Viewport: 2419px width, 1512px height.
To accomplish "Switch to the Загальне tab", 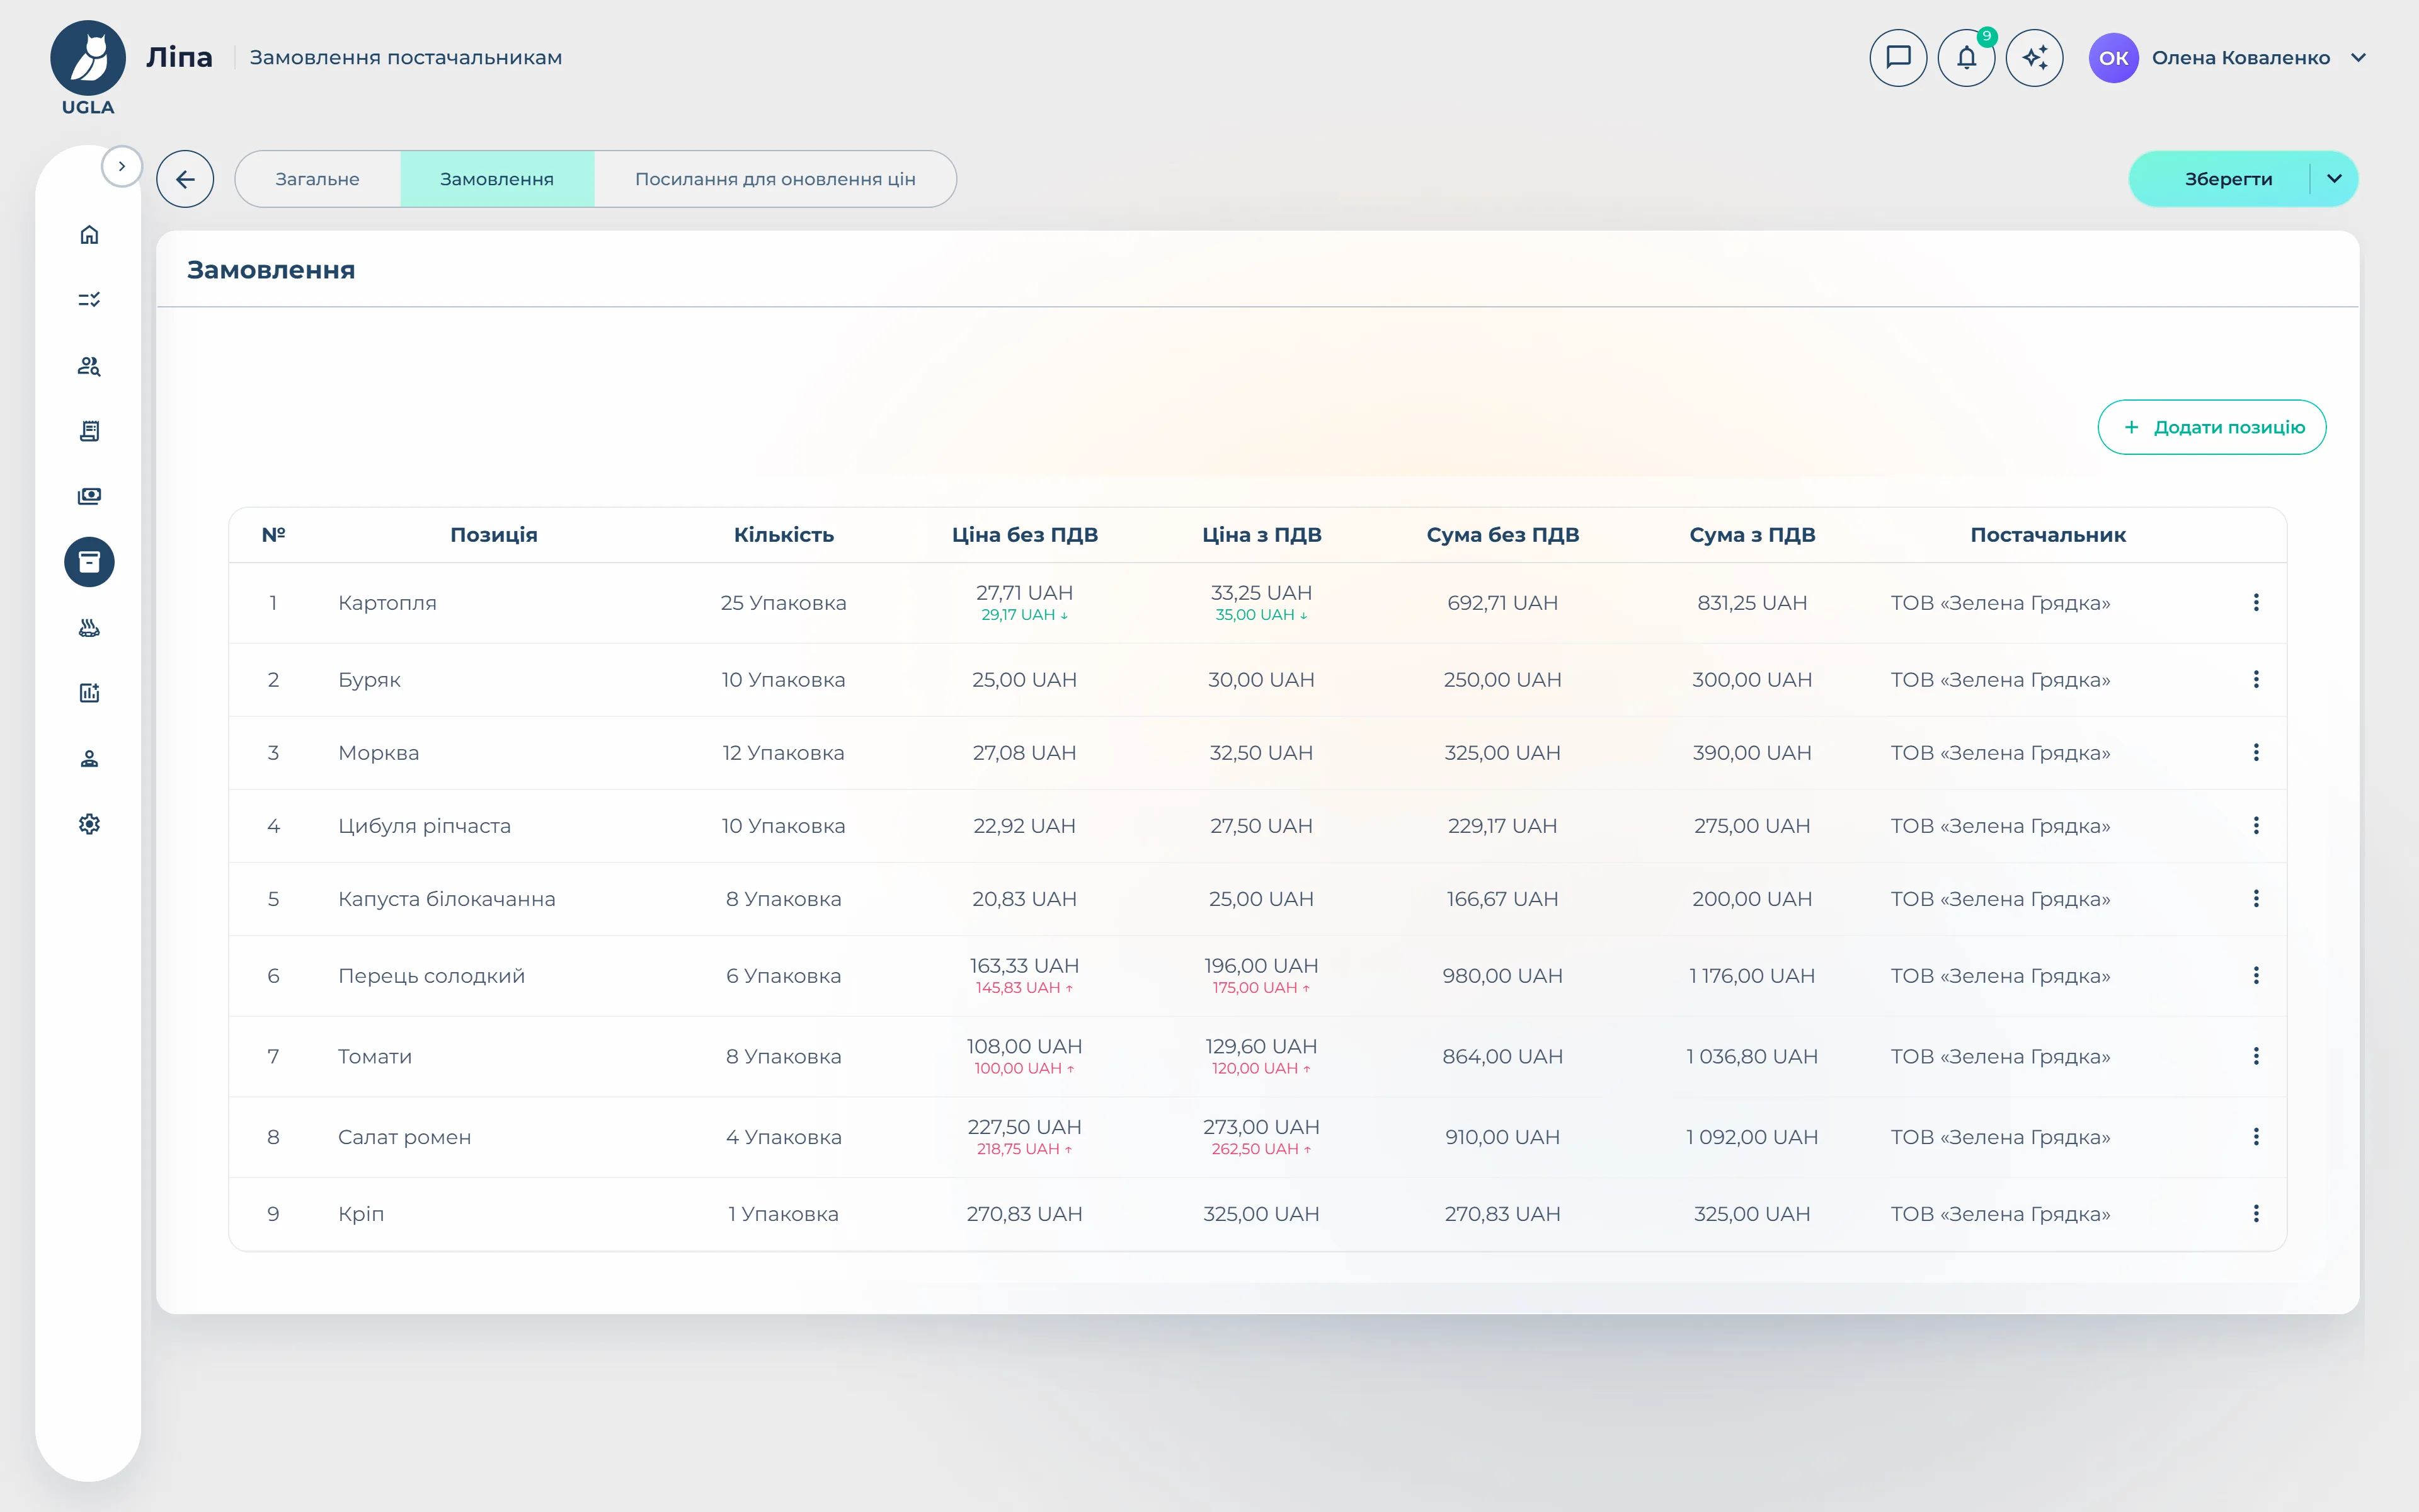I will tap(317, 179).
